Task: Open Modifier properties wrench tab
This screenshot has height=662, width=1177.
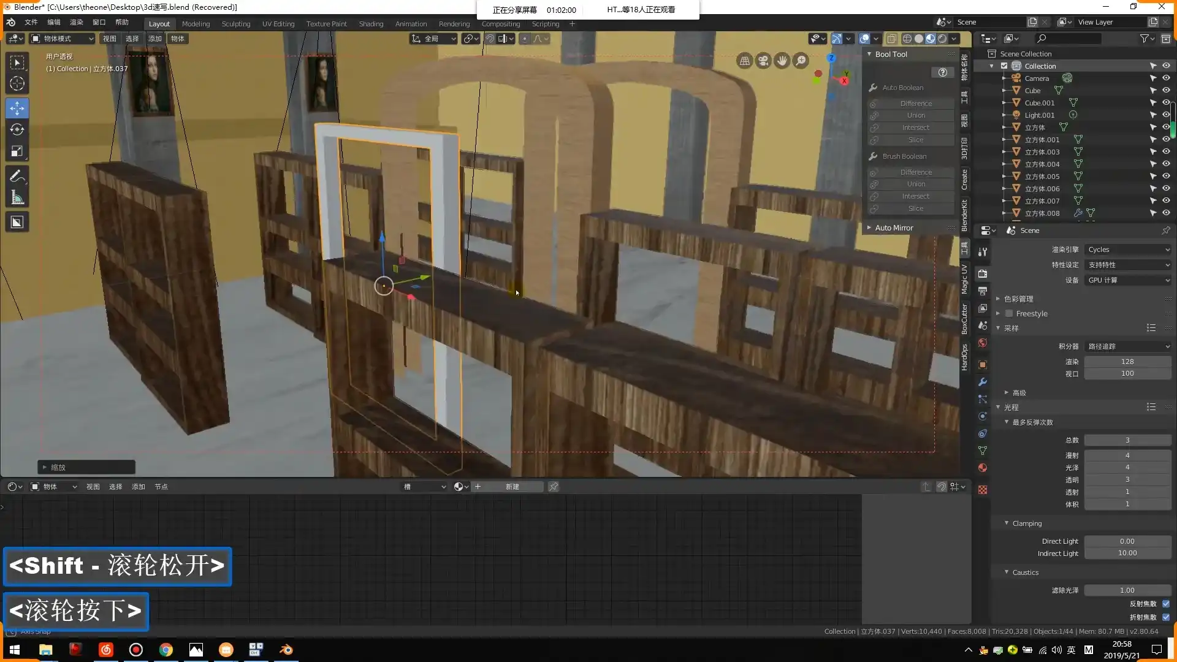Action: click(x=983, y=382)
